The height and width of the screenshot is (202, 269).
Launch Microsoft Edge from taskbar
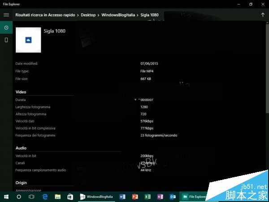45,197
